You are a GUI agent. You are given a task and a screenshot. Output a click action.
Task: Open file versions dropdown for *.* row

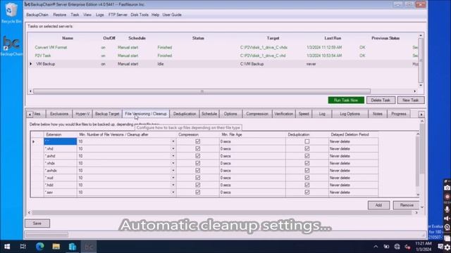(x=173, y=141)
